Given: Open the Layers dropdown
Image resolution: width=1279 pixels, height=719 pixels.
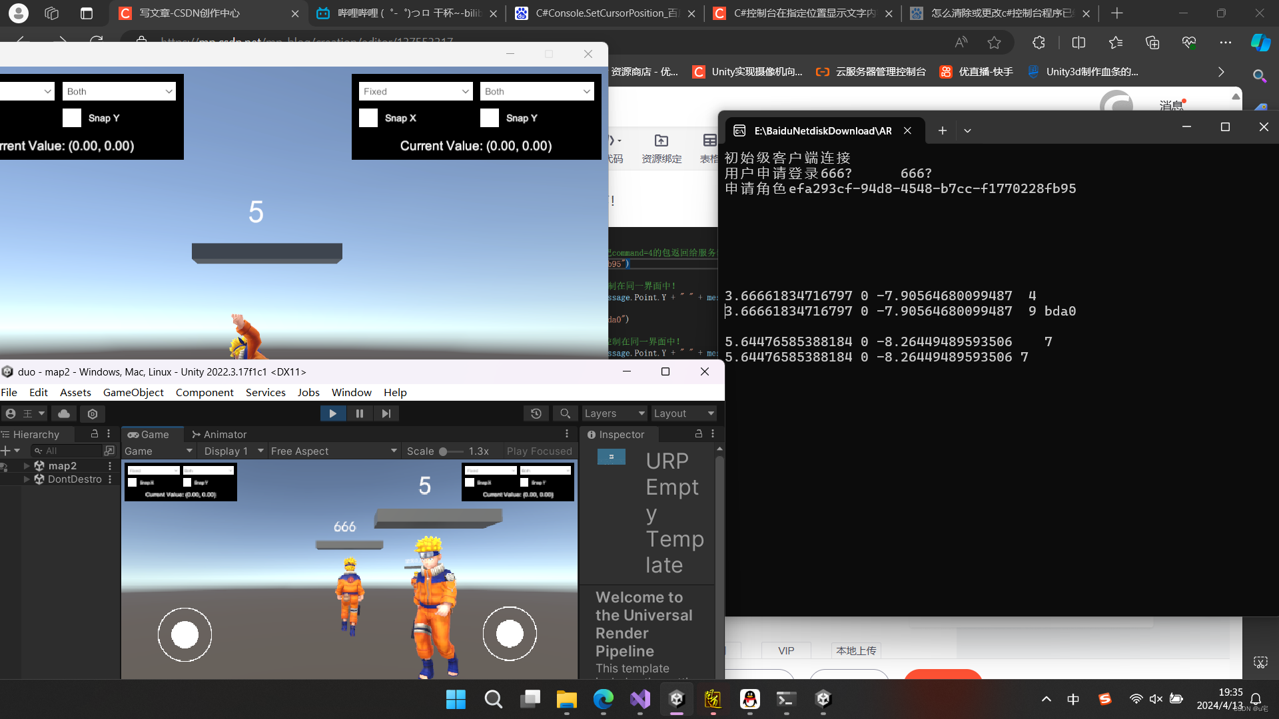Looking at the screenshot, I should pyautogui.click(x=614, y=413).
